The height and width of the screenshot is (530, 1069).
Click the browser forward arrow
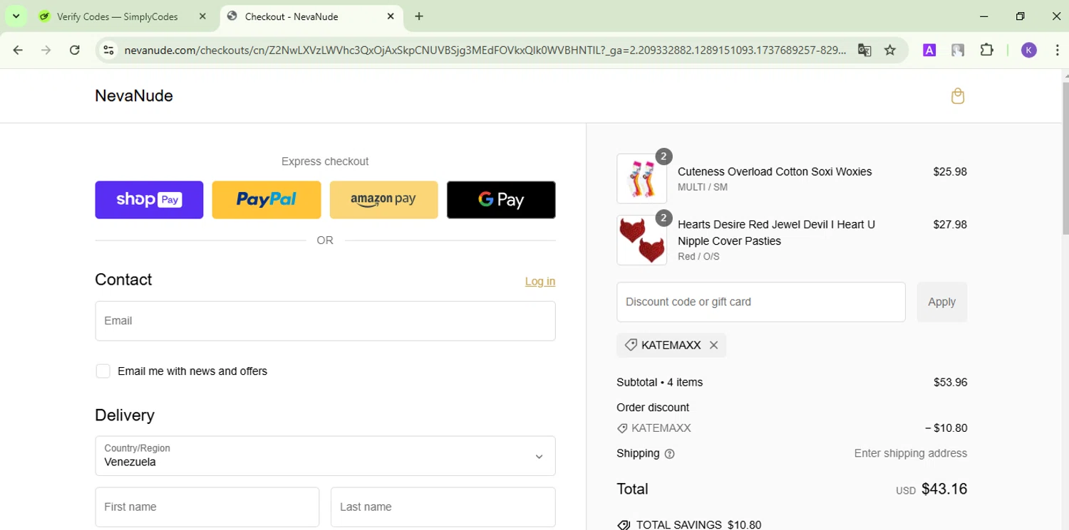coord(46,50)
